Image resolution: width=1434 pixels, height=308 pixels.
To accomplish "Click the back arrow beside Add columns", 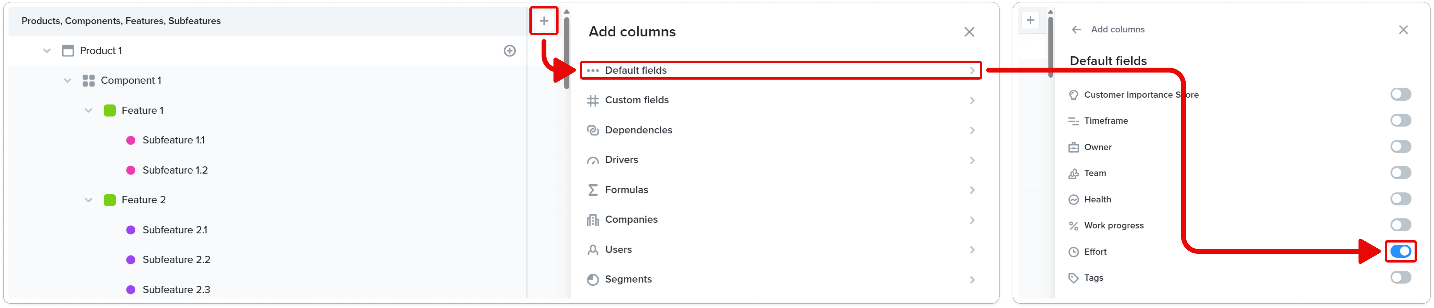I will 1076,29.
